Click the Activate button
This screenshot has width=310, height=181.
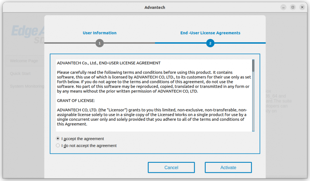point(228,168)
